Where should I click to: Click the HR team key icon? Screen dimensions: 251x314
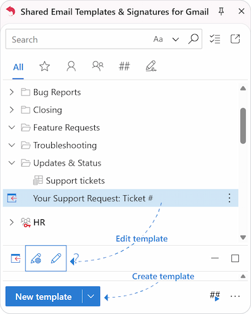click(26, 222)
